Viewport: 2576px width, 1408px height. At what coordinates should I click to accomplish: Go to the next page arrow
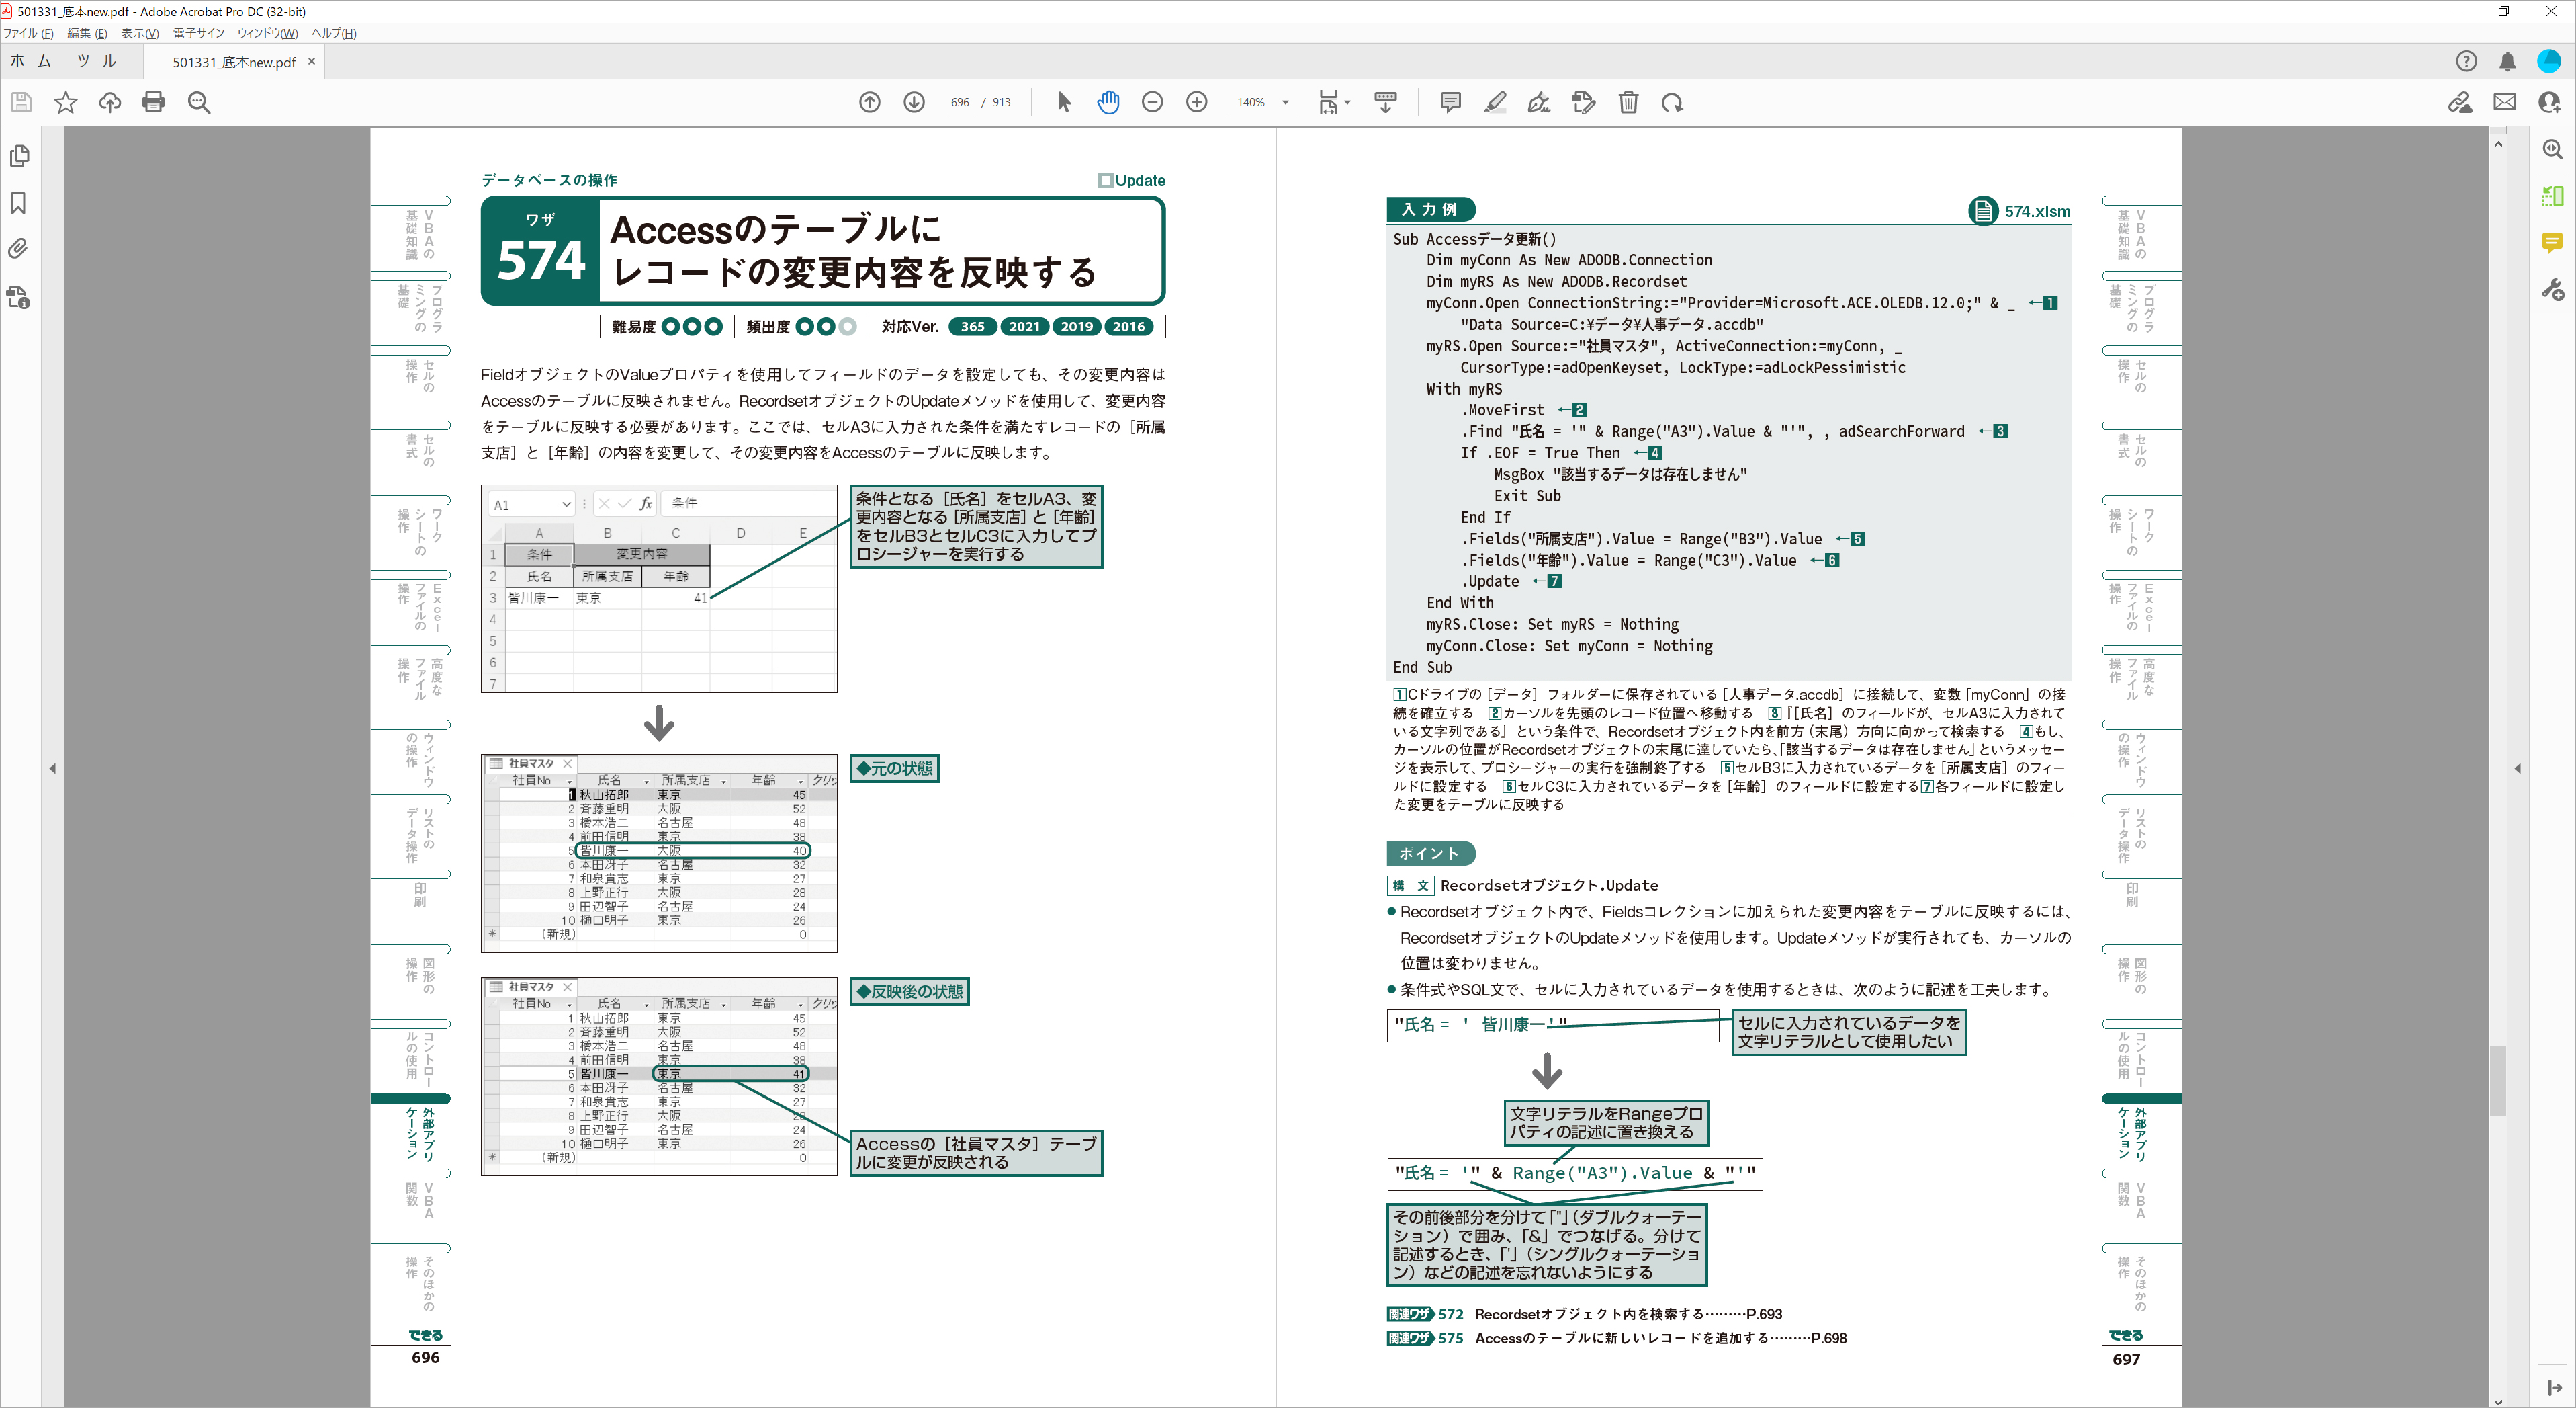coord(913,102)
